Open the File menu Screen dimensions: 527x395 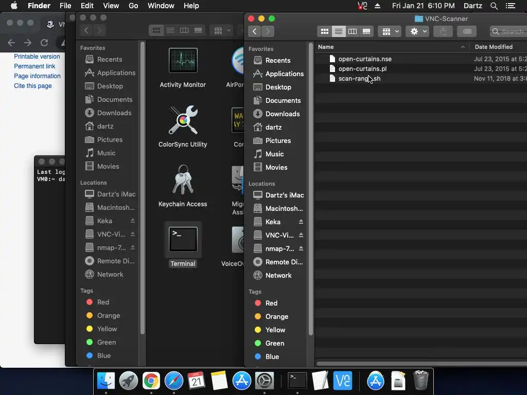click(x=65, y=6)
